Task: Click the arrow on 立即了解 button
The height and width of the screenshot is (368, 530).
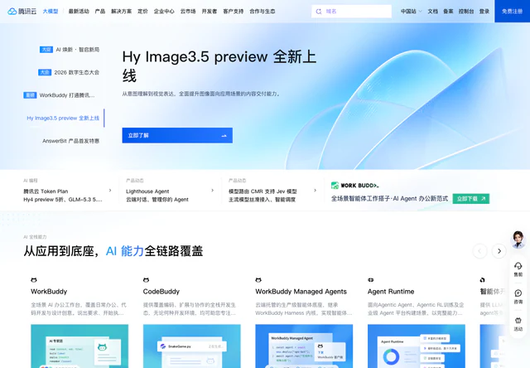Action: click(x=224, y=136)
